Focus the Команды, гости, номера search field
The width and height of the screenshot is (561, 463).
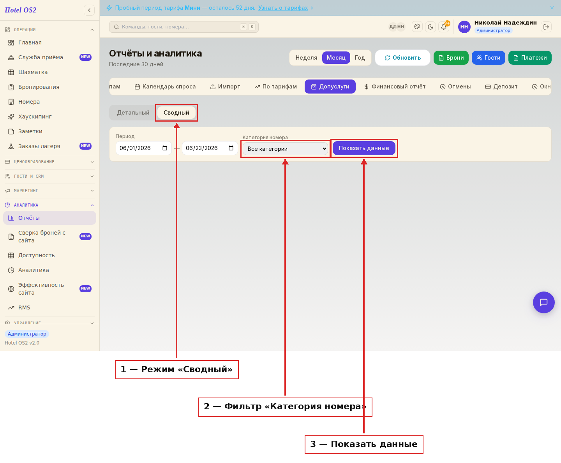tap(184, 27)
